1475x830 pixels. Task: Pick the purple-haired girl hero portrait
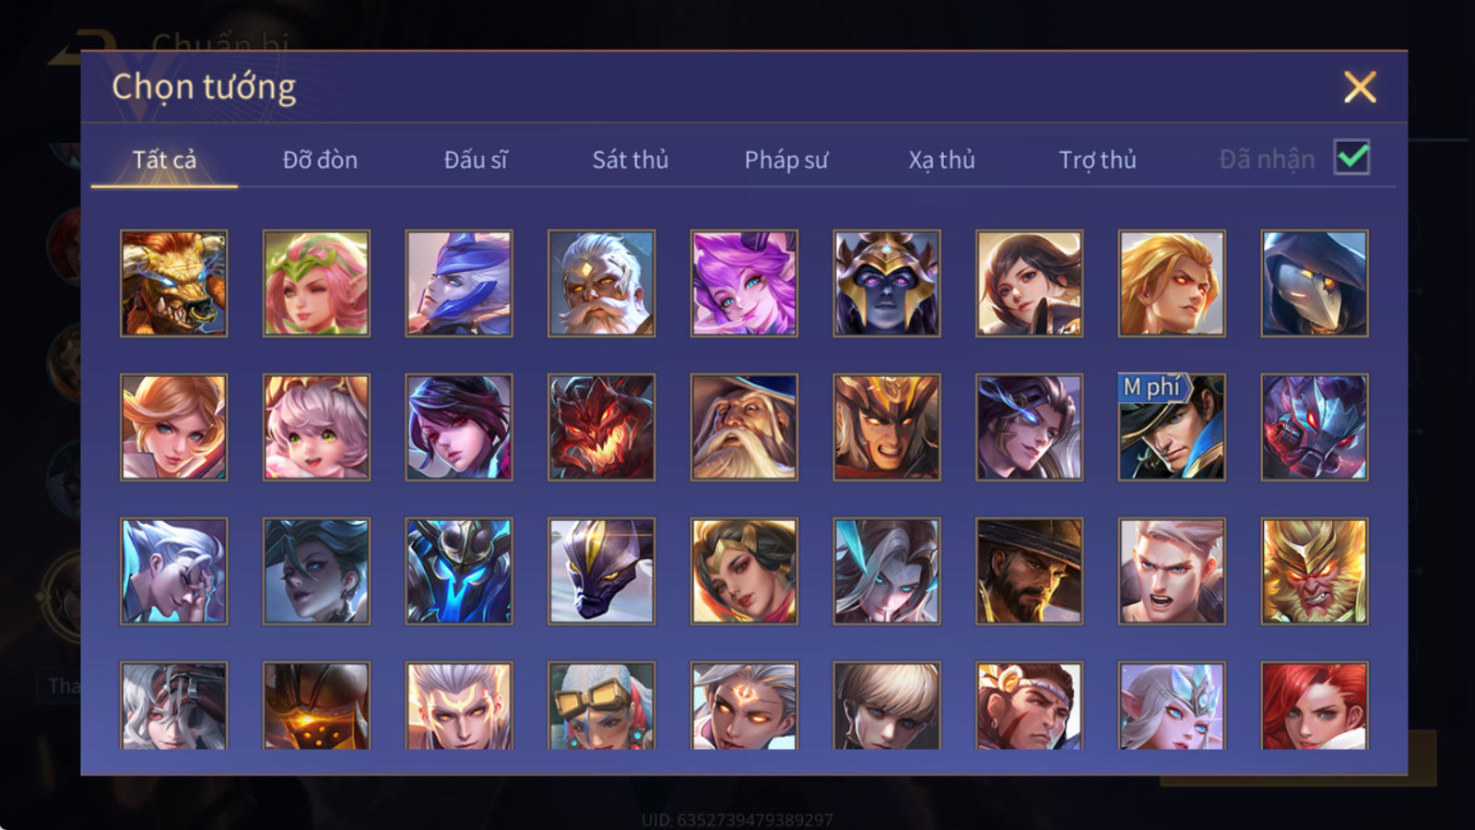pyautogui.click(x=744, y=283)
